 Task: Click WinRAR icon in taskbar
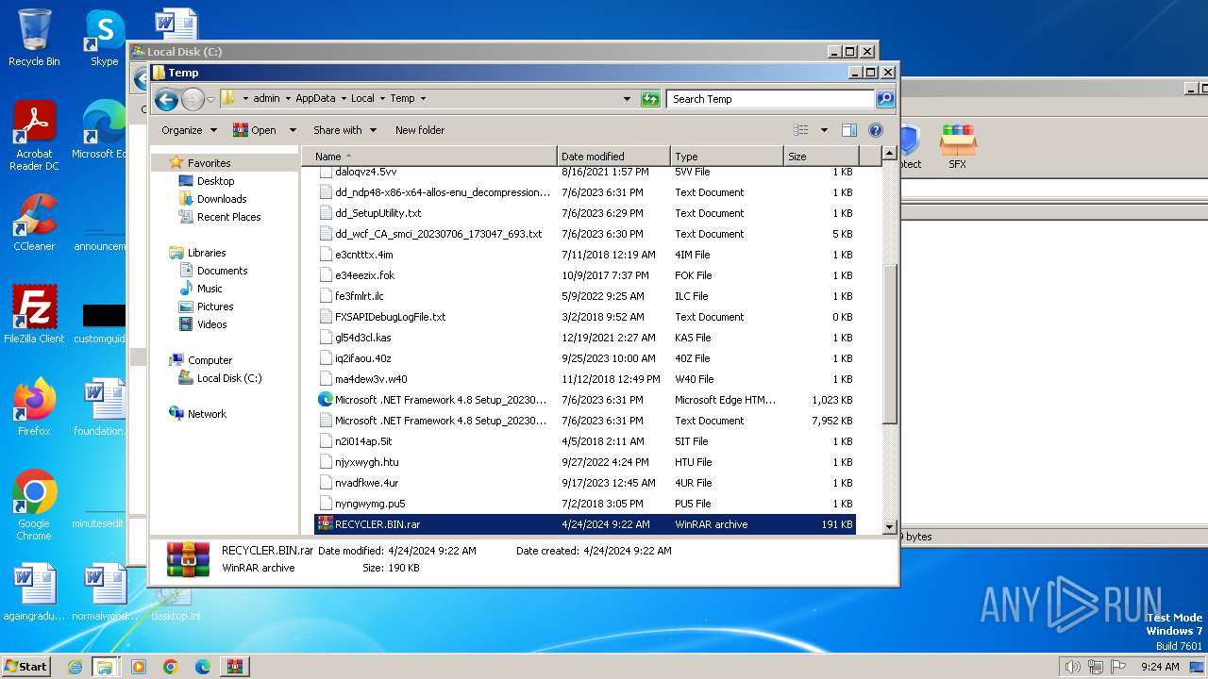tap(234, 667)
